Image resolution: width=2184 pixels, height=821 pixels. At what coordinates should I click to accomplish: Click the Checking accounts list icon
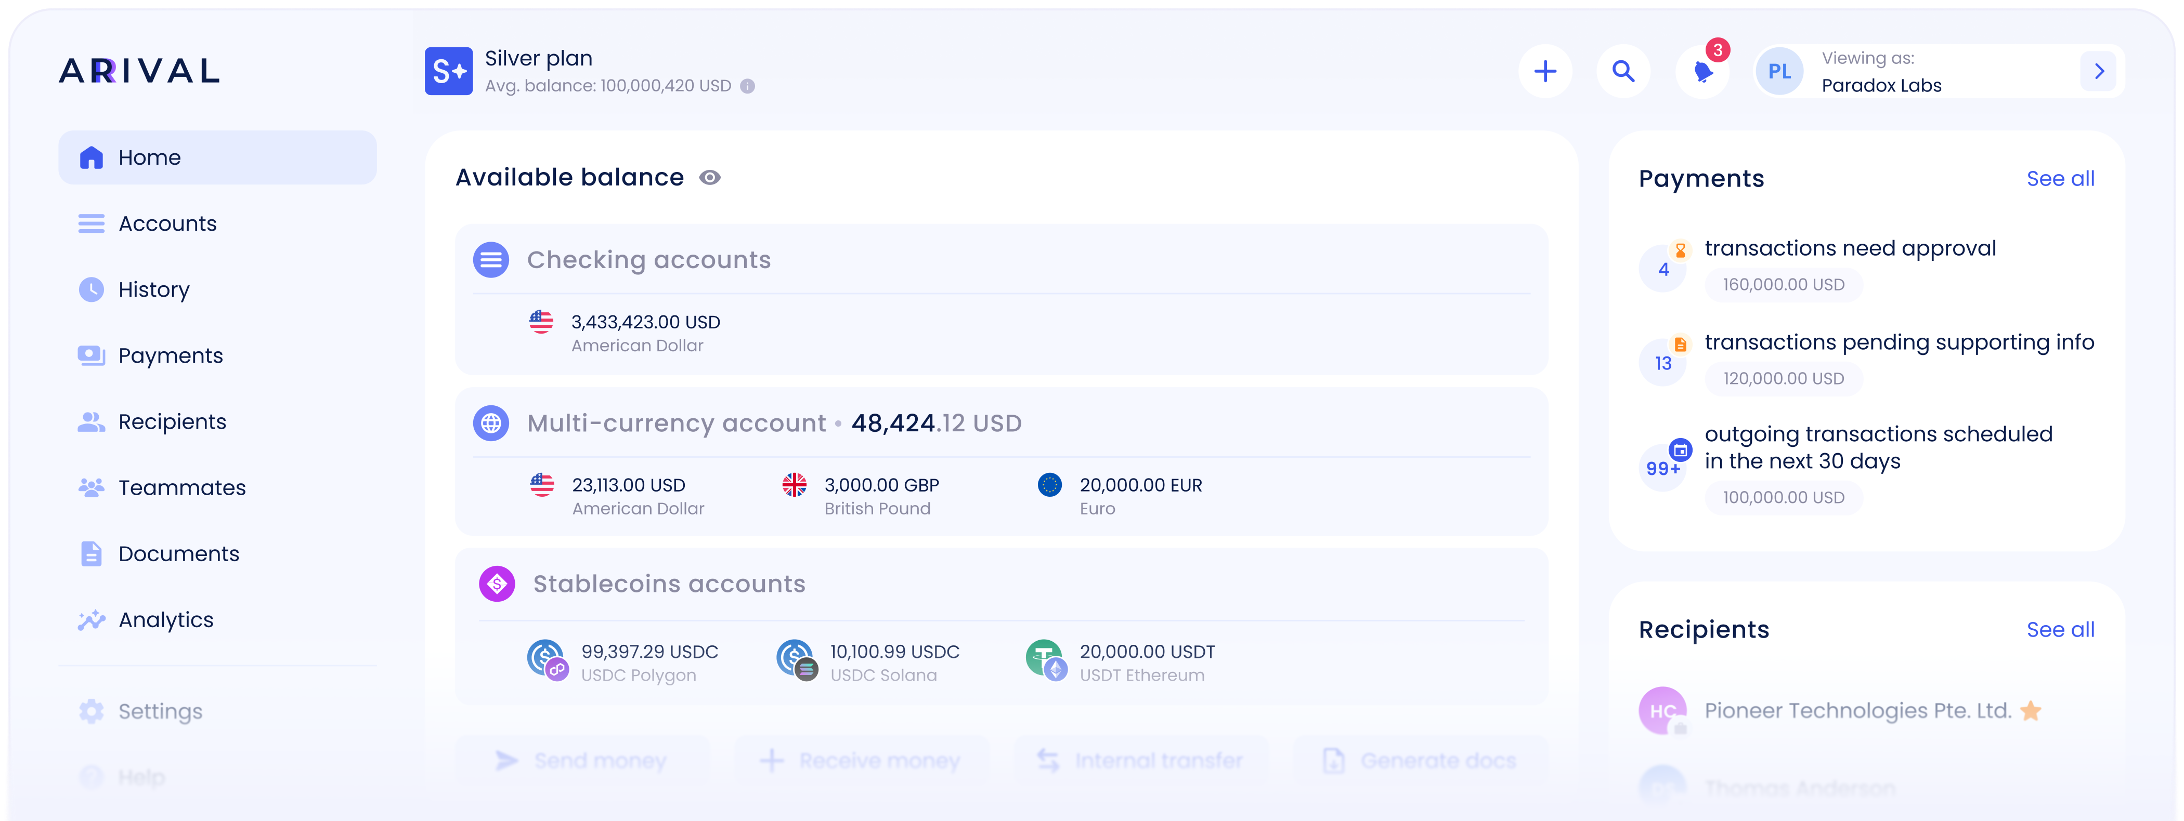491,259
